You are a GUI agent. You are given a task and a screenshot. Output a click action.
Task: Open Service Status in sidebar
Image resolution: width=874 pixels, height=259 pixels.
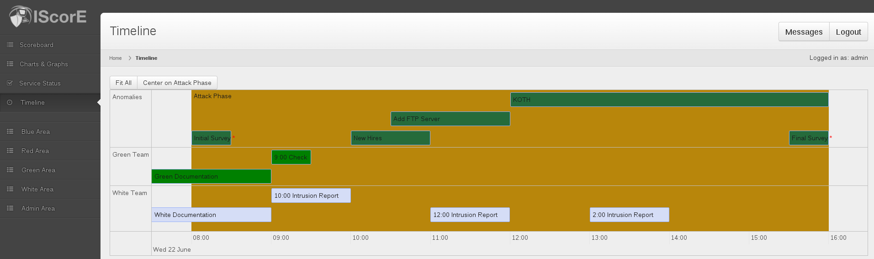click(50, 83)
